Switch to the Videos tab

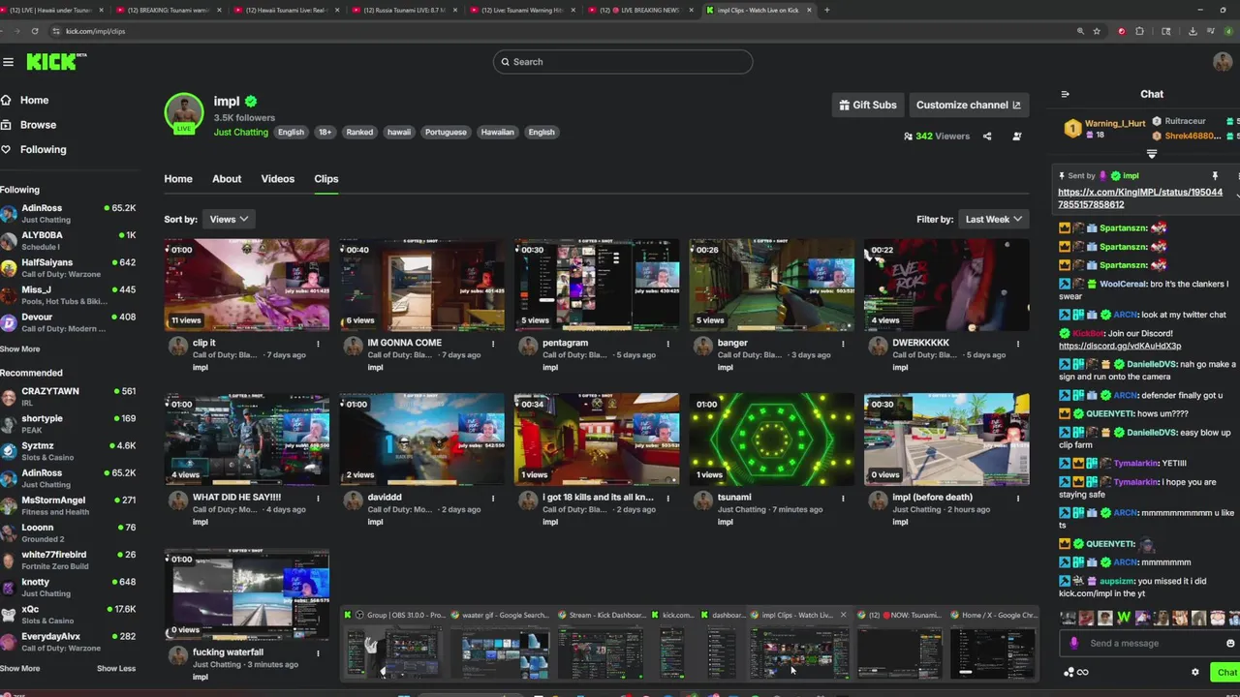click(278, 179)
